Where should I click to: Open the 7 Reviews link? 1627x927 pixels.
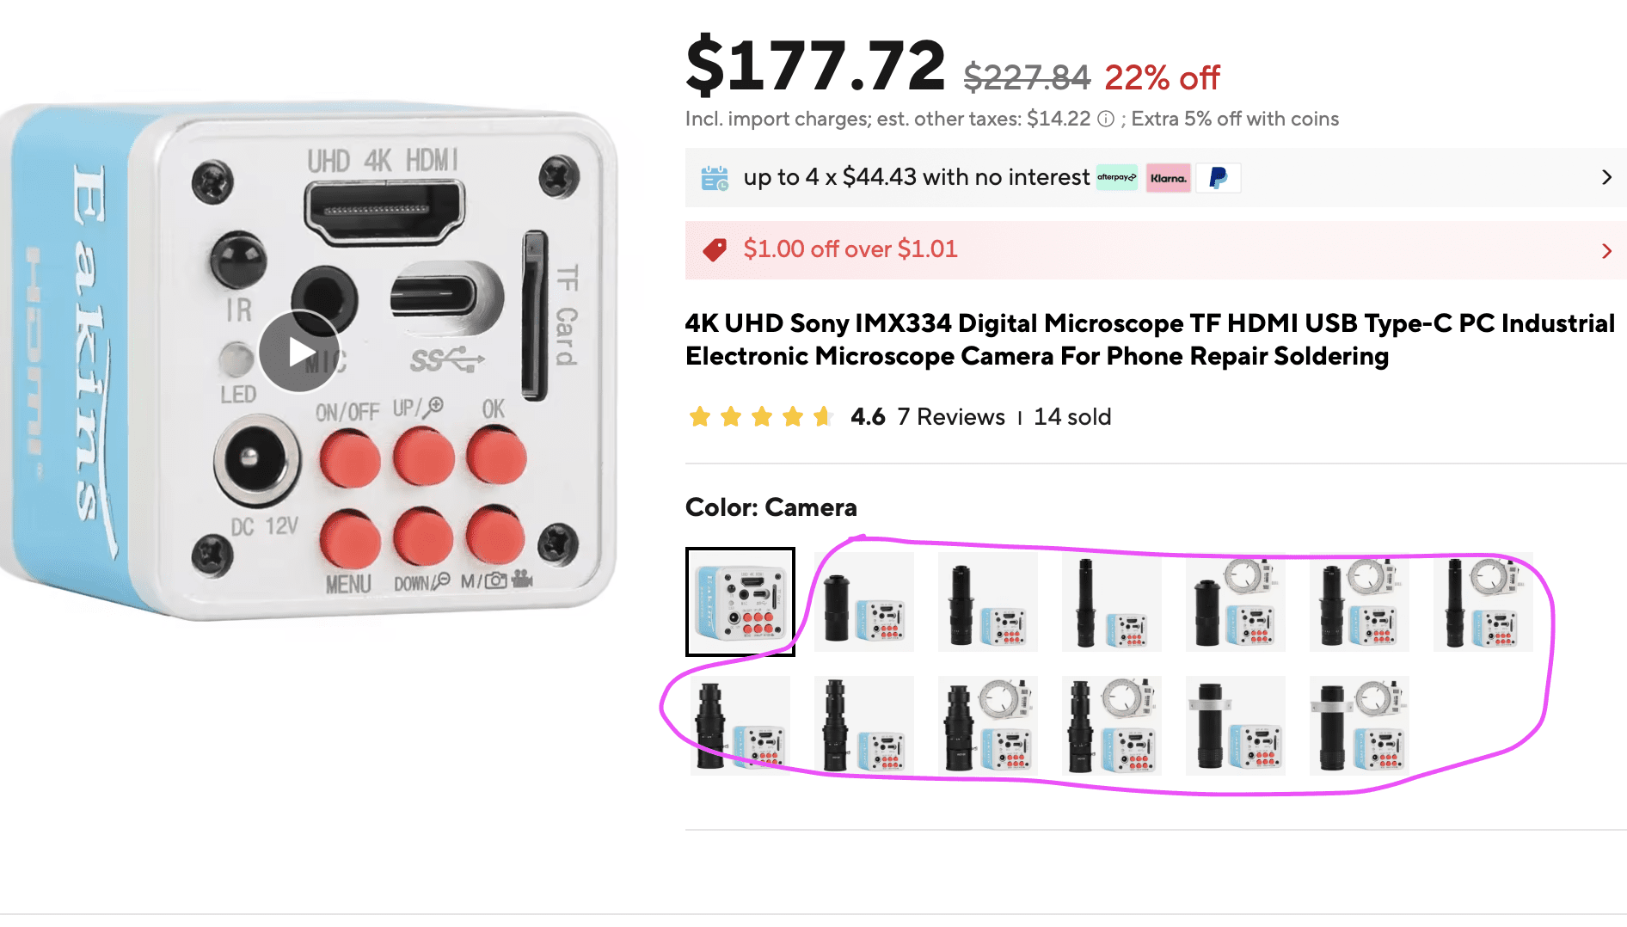point(950,417)
